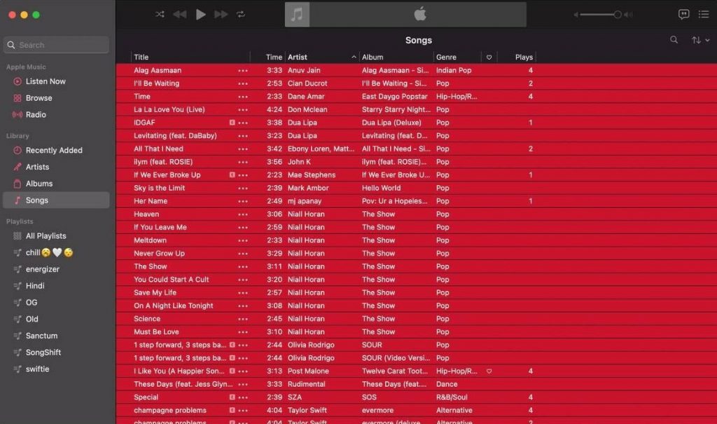Open the Up Next queue icon
The image size is (717, 424).
pyautogui.click(x=704, y=13)
